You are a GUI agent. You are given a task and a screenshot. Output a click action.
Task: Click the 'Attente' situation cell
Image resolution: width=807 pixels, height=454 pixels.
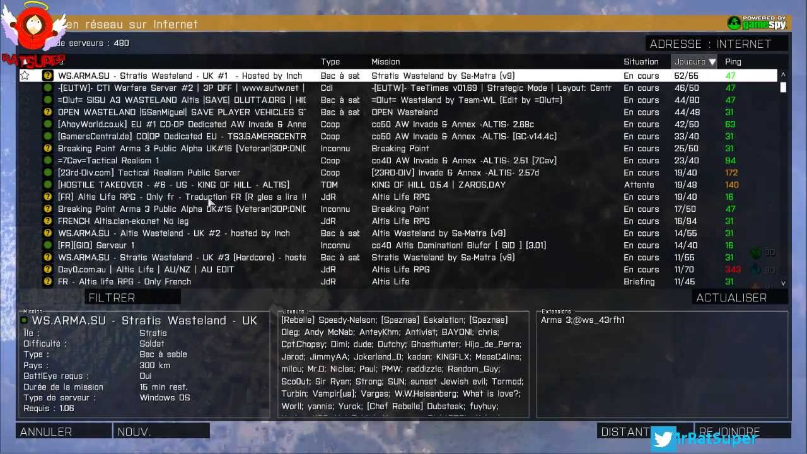click(639, 185)
